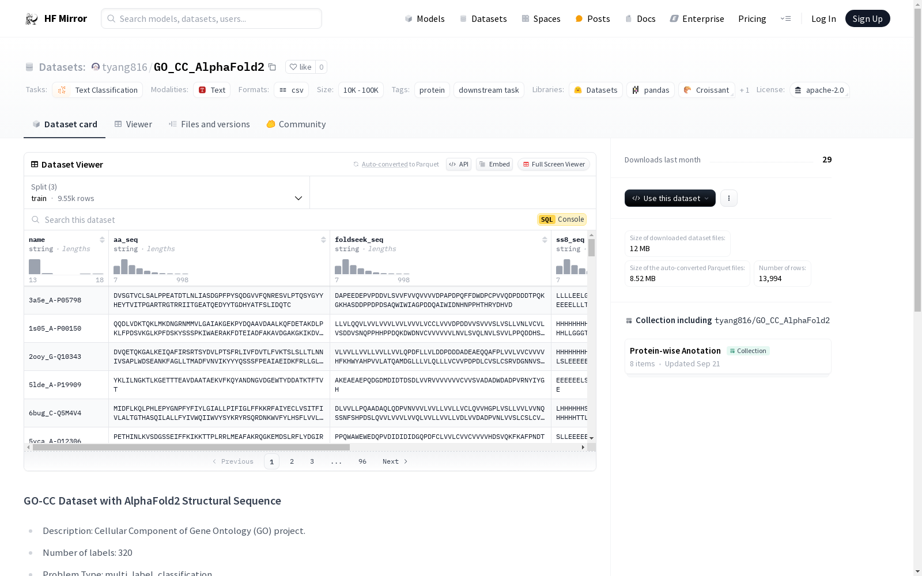Sort the aa_seq column

(323, 240)
